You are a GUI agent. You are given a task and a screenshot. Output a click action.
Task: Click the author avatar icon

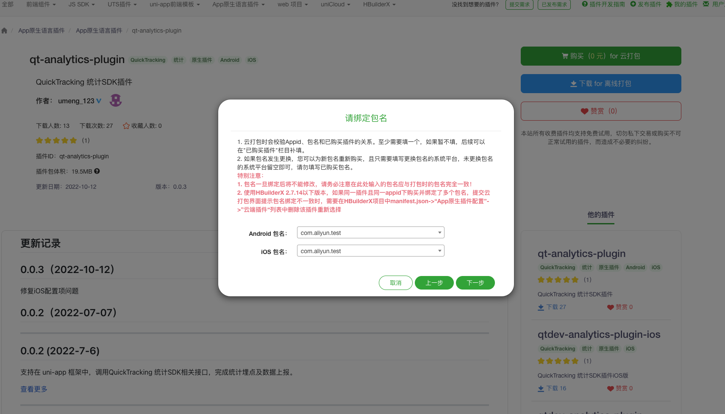pos(116,100)
